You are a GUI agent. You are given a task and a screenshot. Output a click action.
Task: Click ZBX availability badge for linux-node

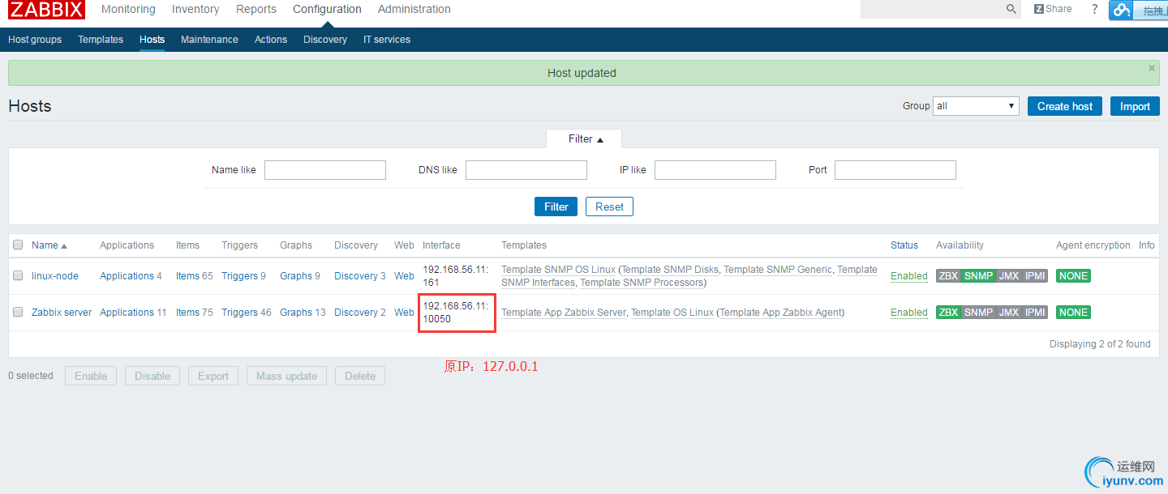(948, 276)
